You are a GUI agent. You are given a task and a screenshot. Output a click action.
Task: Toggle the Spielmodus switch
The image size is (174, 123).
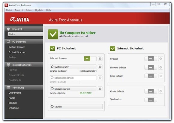pyautogui.click(x=151, y=100)
